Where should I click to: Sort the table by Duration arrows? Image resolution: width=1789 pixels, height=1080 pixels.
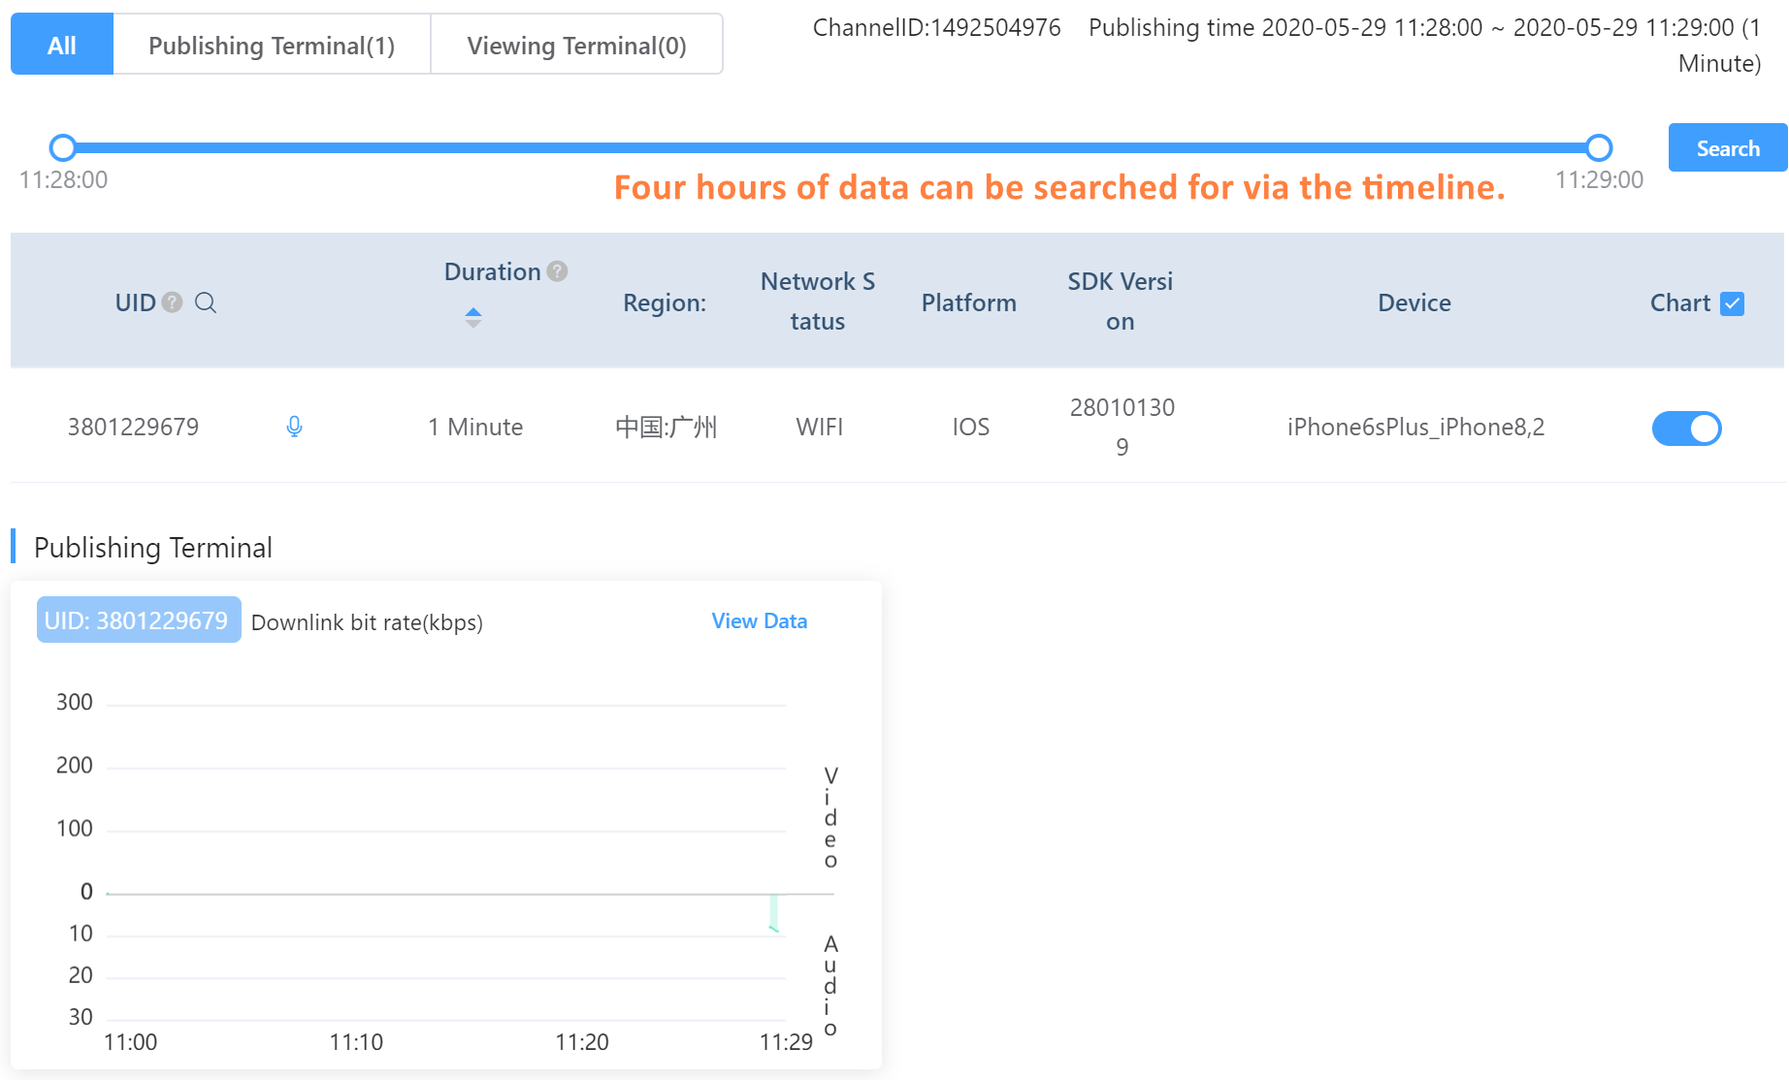click(x=473, y=317)
